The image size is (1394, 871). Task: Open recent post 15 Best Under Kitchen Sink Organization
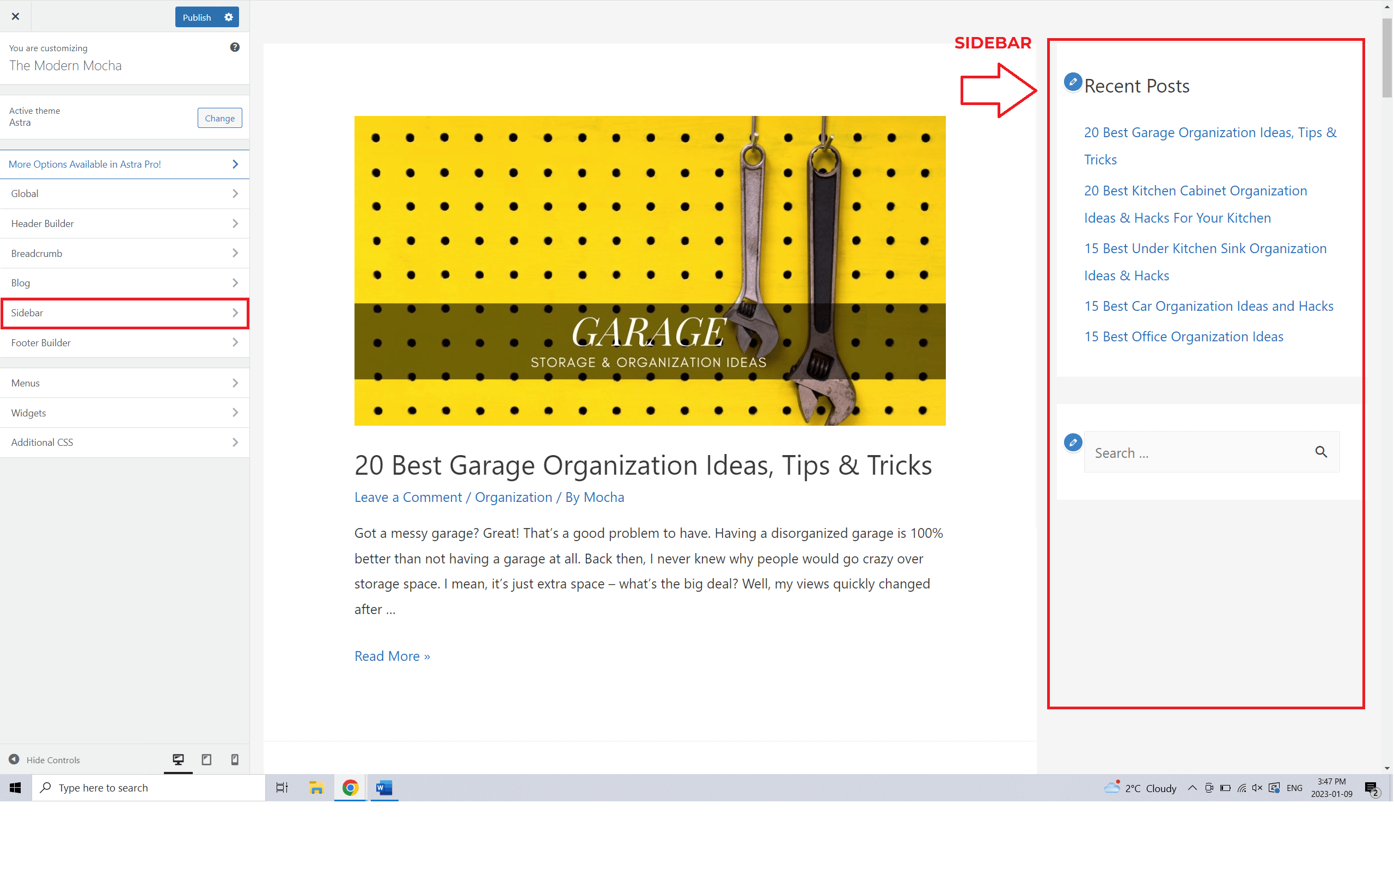pyautogui.click(x=1205, y=262)
